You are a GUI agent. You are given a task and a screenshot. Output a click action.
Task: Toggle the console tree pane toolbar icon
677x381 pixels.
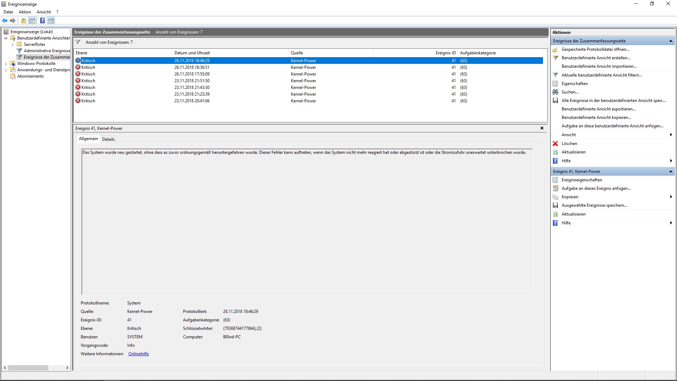32,21
